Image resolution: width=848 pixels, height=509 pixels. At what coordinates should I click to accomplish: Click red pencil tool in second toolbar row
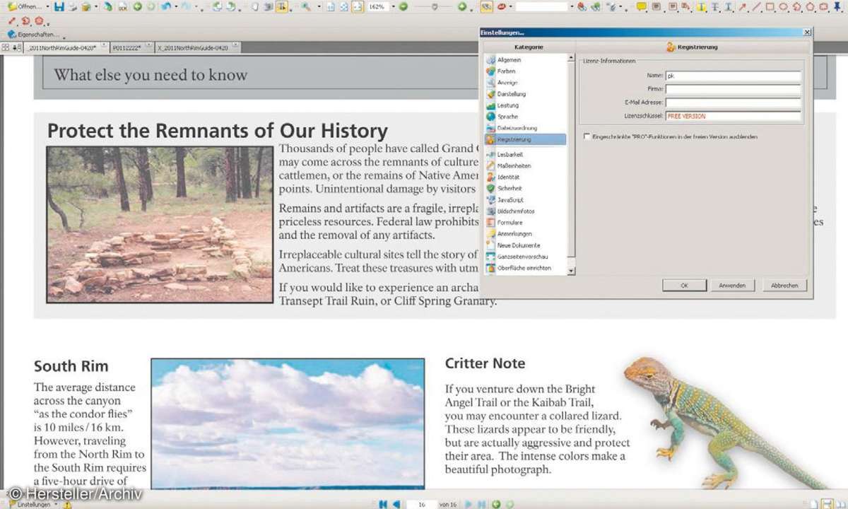tap(11, 21)
